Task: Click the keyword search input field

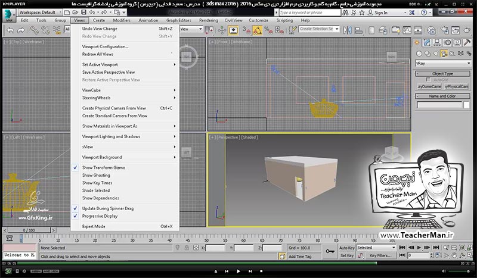Action: (x=309, y=13)
